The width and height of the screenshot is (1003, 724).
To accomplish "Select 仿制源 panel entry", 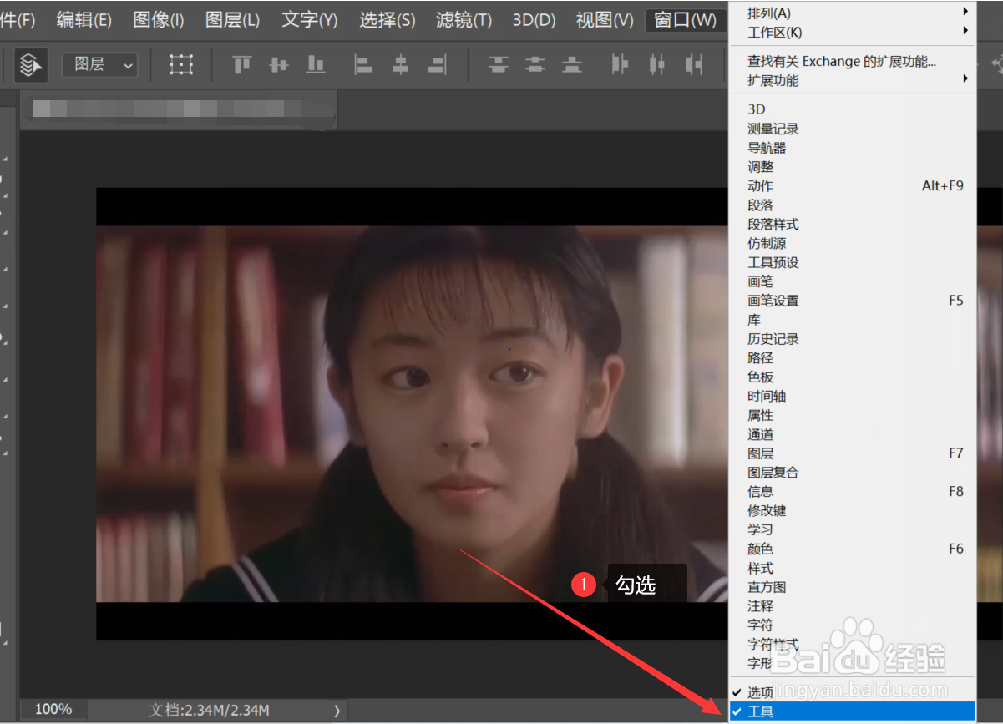I will click(852, 243).
